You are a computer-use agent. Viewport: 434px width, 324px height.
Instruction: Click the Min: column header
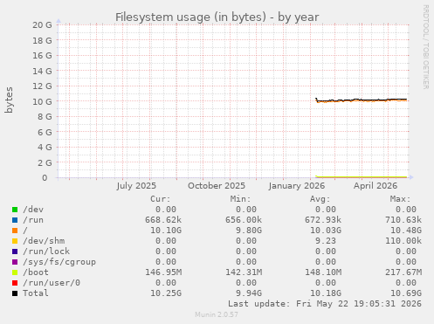(240, 199)
